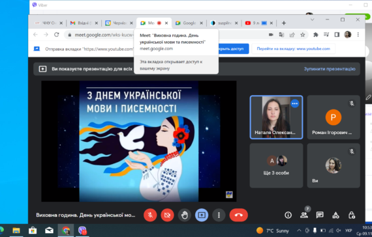Viewport: 372px width, 237px height.
Task: Open Mail app from taskbar
Action: point(49,230)
